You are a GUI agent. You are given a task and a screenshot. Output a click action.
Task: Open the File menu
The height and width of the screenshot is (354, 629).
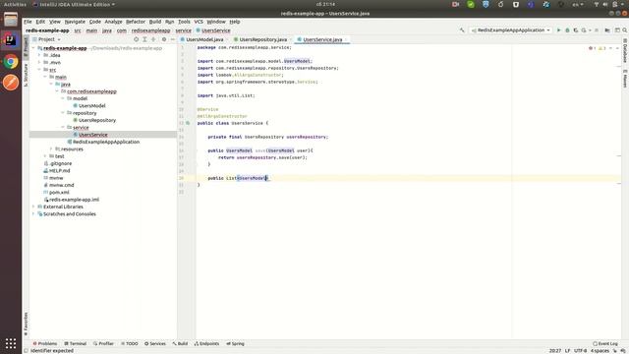(x=28, y=22)
